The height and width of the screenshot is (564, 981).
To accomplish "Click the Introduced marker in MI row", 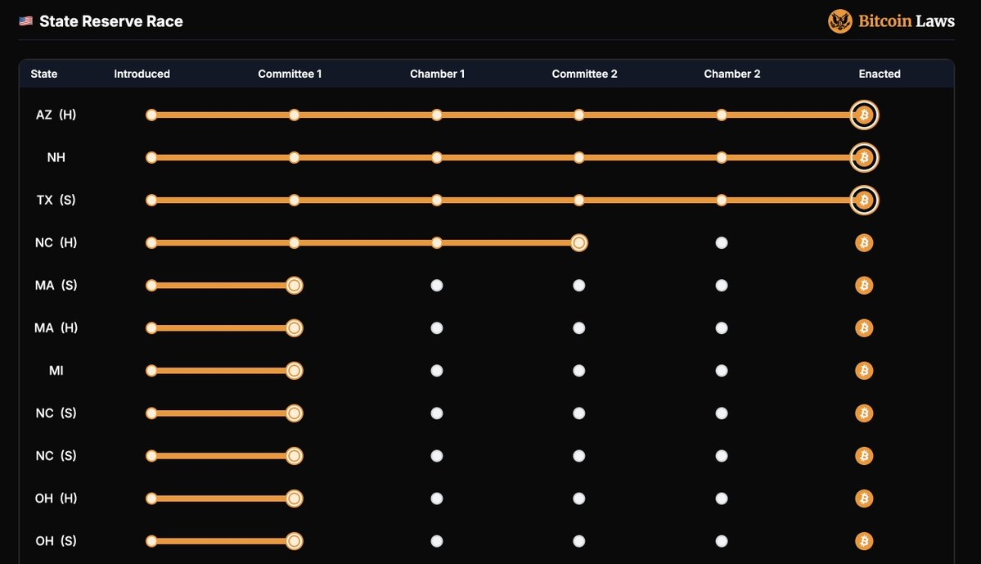I will pos(151,371).
